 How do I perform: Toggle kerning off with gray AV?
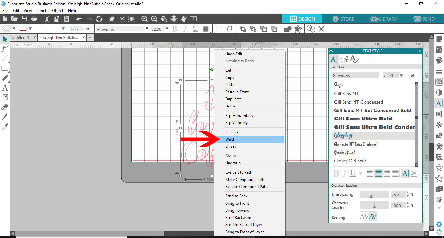[364, 216]
